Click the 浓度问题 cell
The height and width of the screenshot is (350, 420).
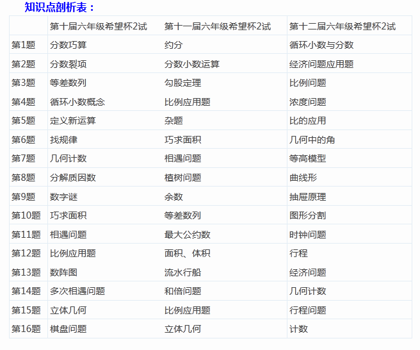pos(307,102)
